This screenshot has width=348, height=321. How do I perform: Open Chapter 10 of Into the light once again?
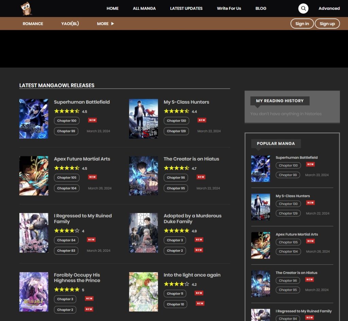tap(175, 304)
